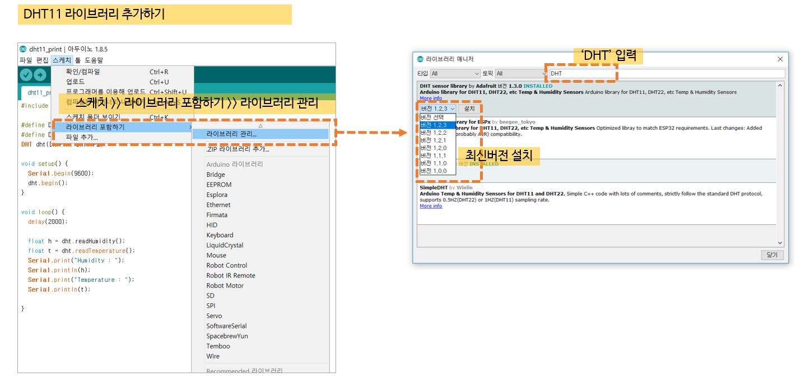Screen dimensions: 801x386
Task: Open the 편집 menu
Action: click(x=42, y=60)
